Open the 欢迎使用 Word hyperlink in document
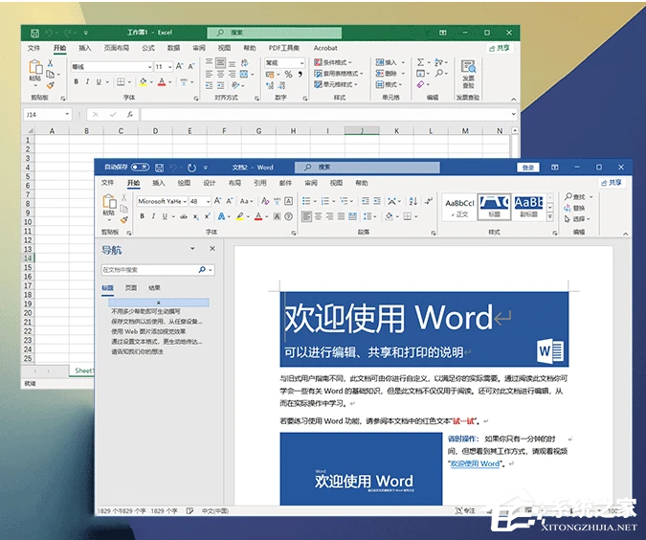Viewport: 646px width, 540px height. coord(475,463)
